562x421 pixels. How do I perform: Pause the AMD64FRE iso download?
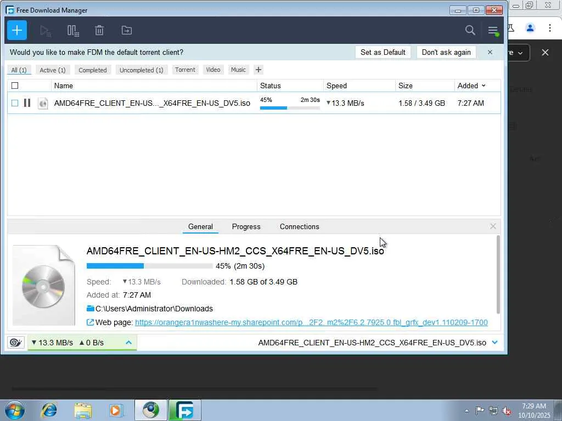pos(27,103)
